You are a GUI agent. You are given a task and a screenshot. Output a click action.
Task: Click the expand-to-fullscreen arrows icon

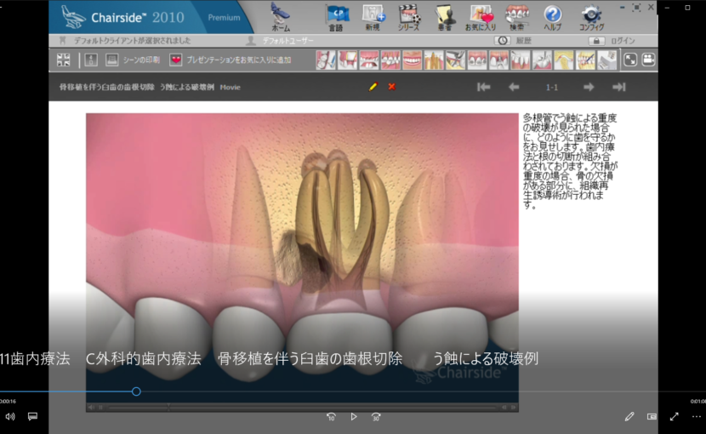(630, 60)
